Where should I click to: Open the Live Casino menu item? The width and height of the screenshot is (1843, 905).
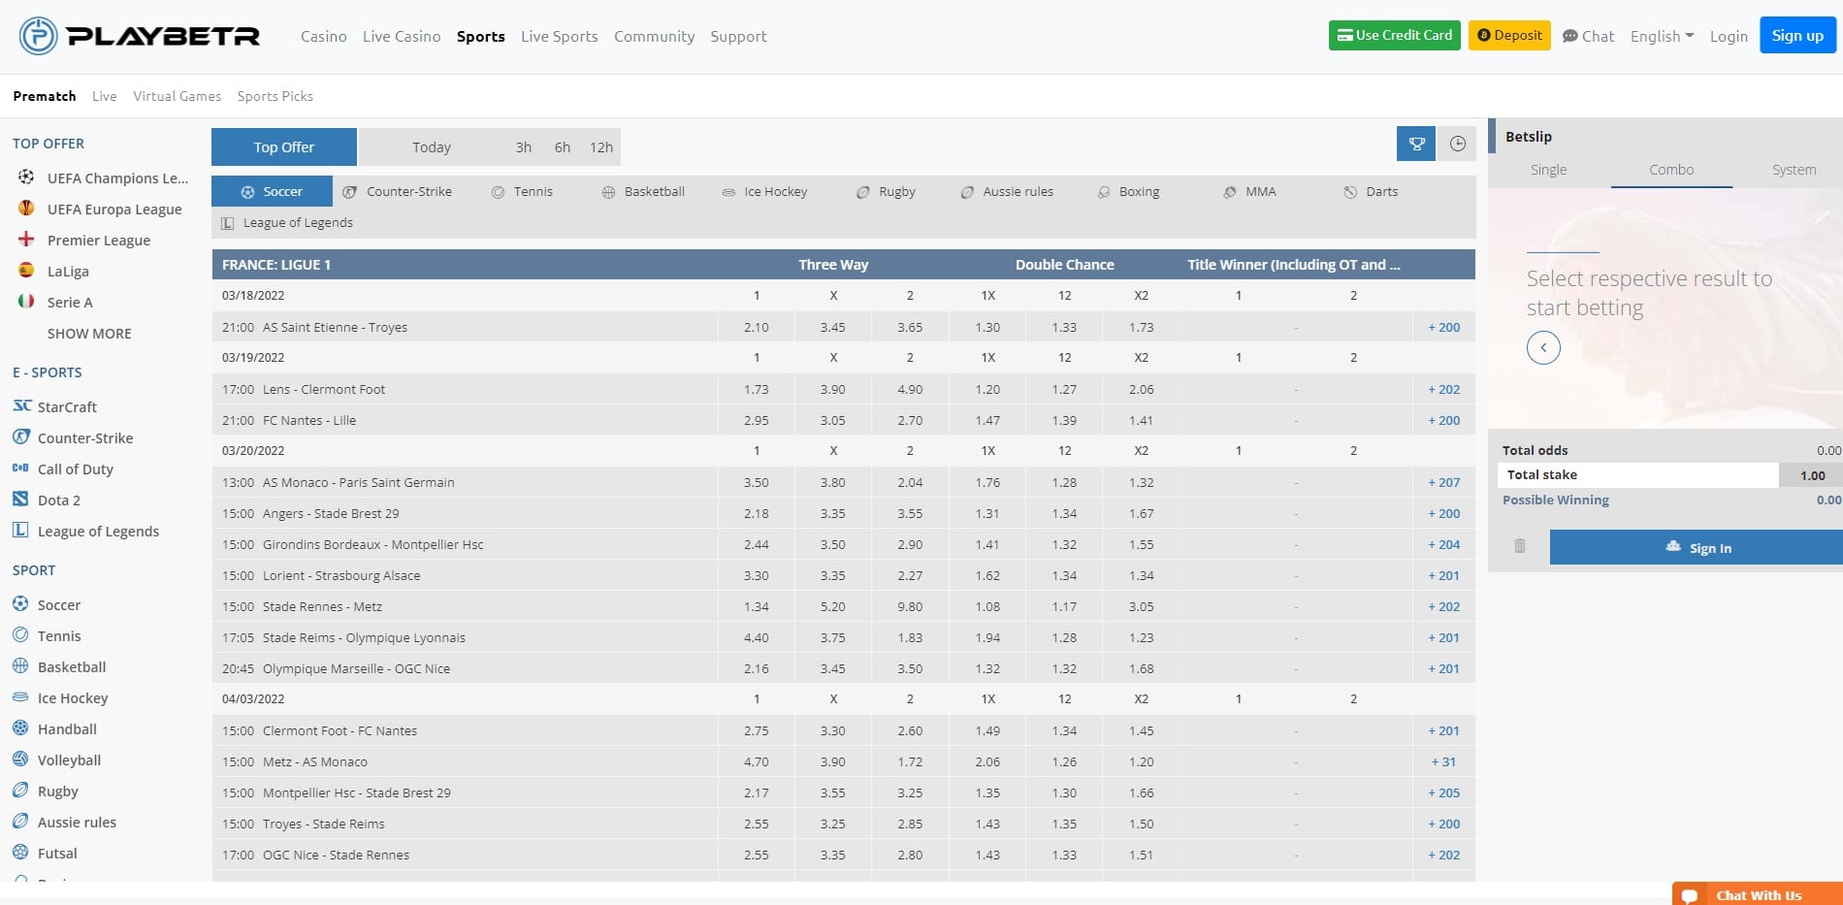point(402,36)
